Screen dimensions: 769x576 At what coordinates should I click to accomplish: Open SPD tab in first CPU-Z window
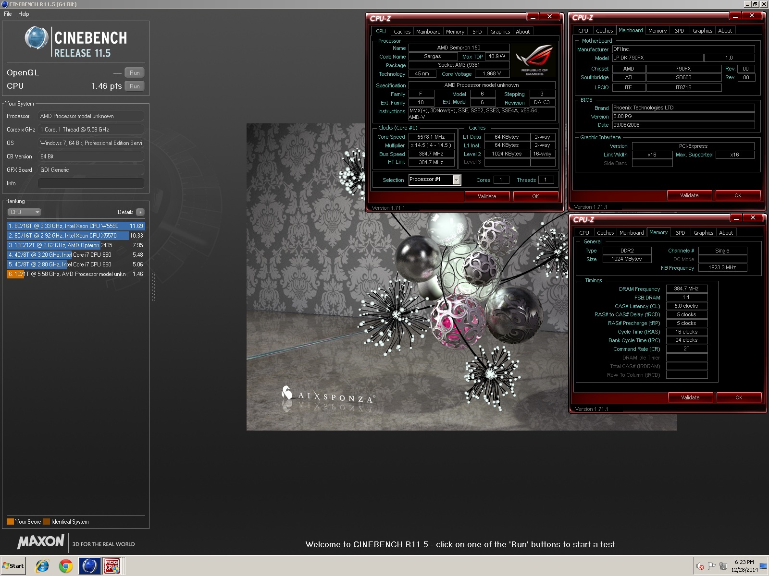(x=477, y=32)
